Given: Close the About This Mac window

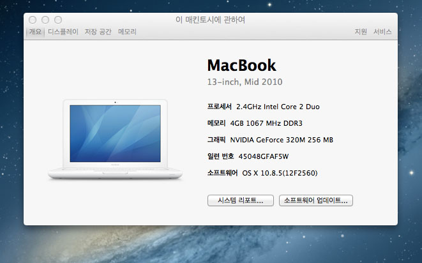Looking at the screenshot, I should pos(33,20).
